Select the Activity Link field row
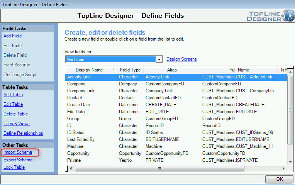295x185 pixels. 176,77
